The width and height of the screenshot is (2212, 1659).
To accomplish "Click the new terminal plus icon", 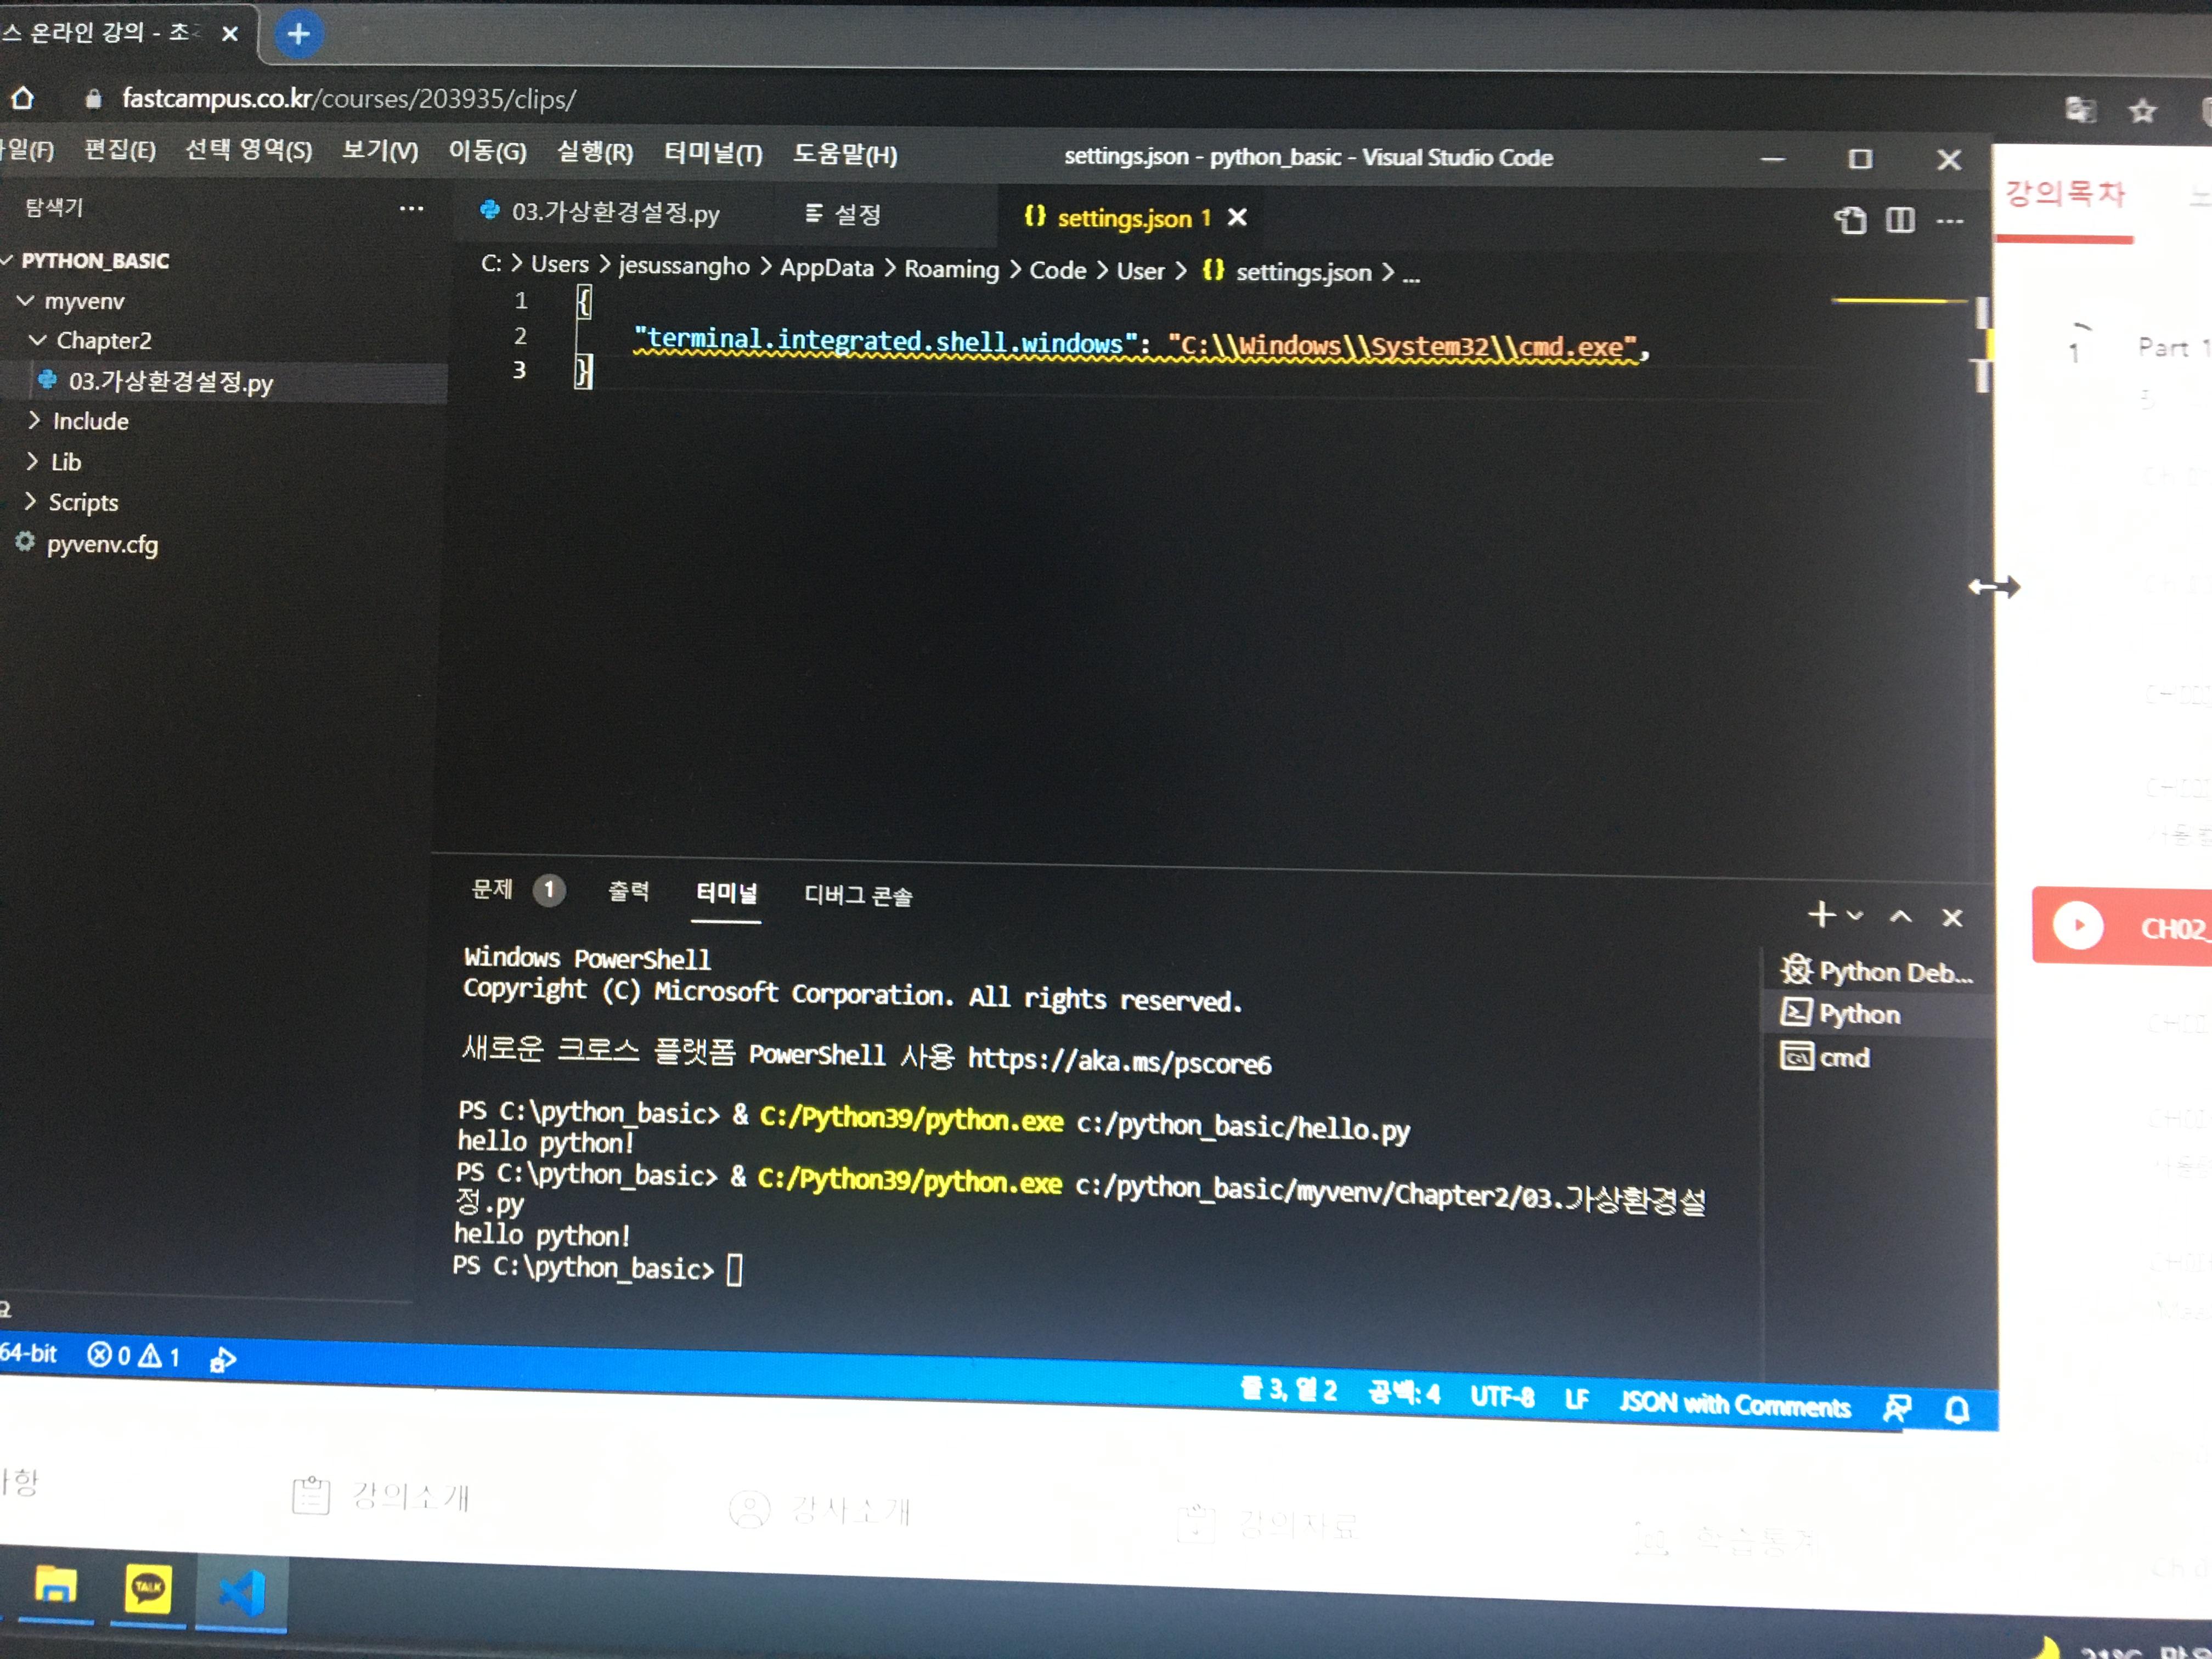I will (x=1821, y=914).
